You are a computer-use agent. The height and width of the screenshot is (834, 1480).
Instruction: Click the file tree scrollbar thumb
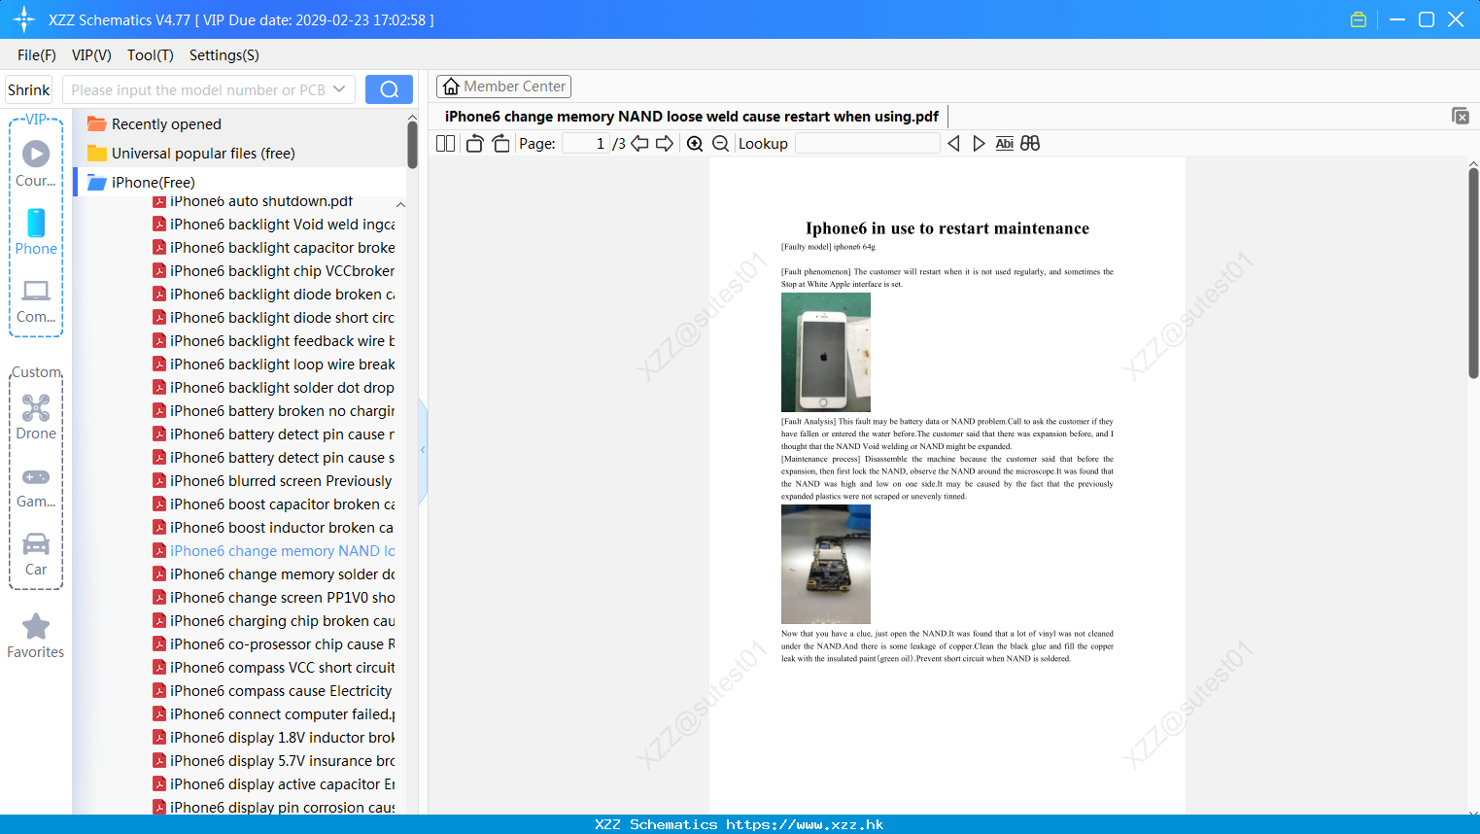(x=412, y=144)
